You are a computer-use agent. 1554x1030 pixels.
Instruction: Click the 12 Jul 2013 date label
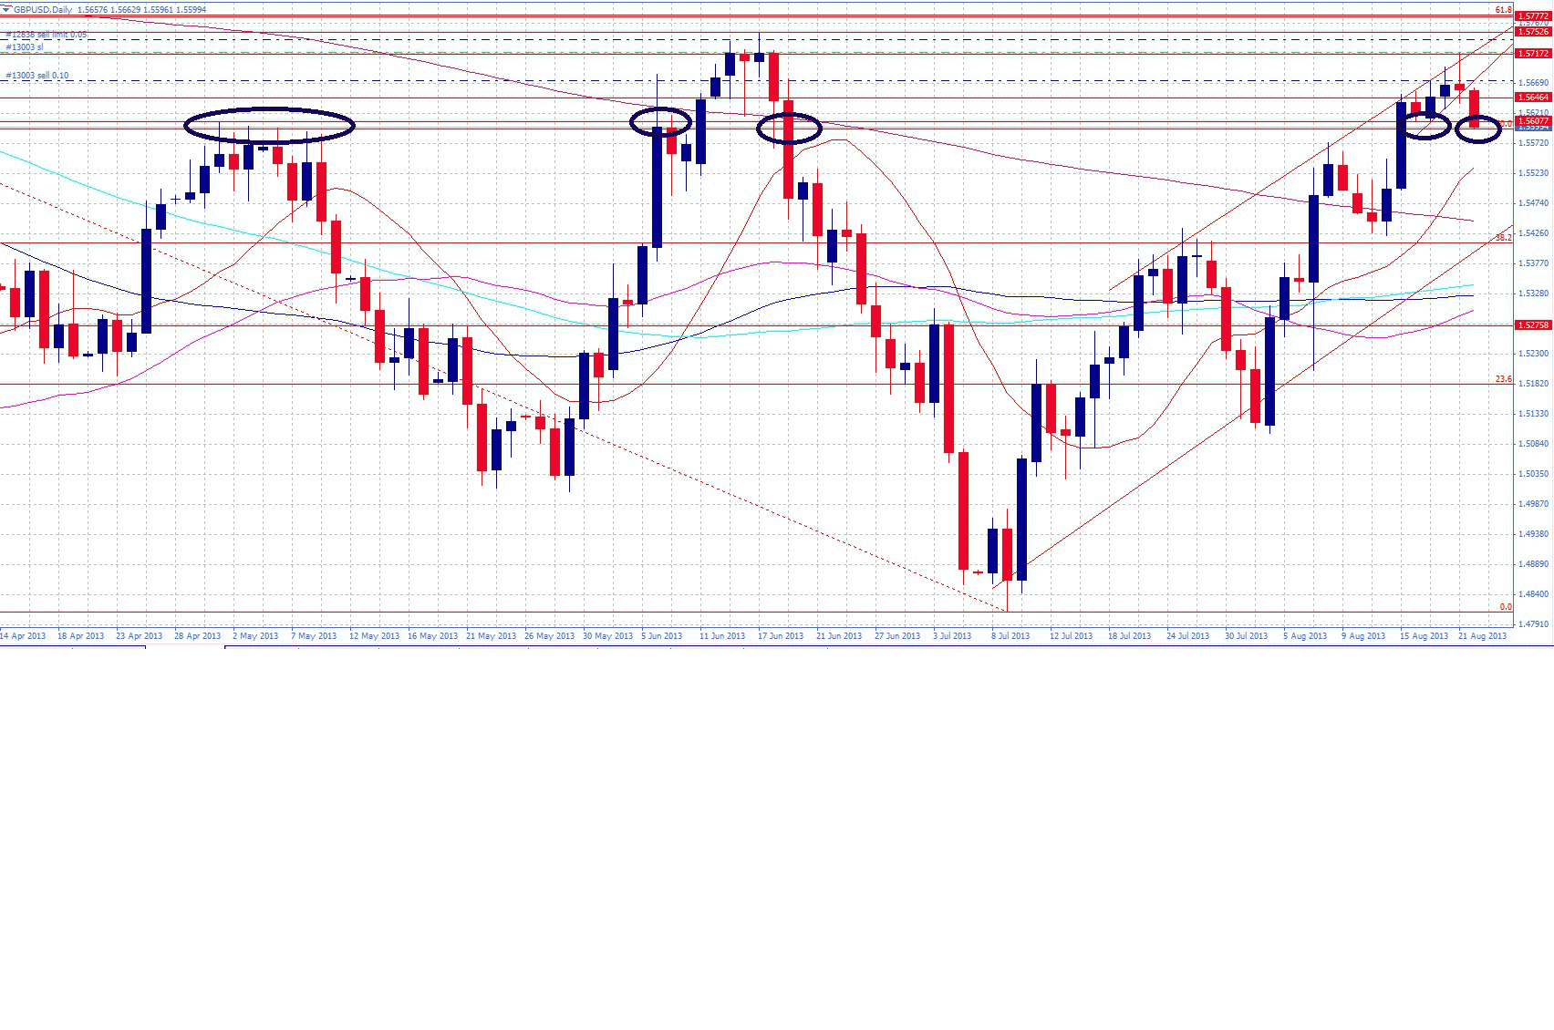click(1072, 635)
